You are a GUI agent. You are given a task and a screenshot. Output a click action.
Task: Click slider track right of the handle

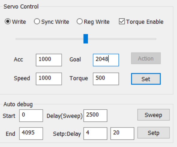point(122,39)
